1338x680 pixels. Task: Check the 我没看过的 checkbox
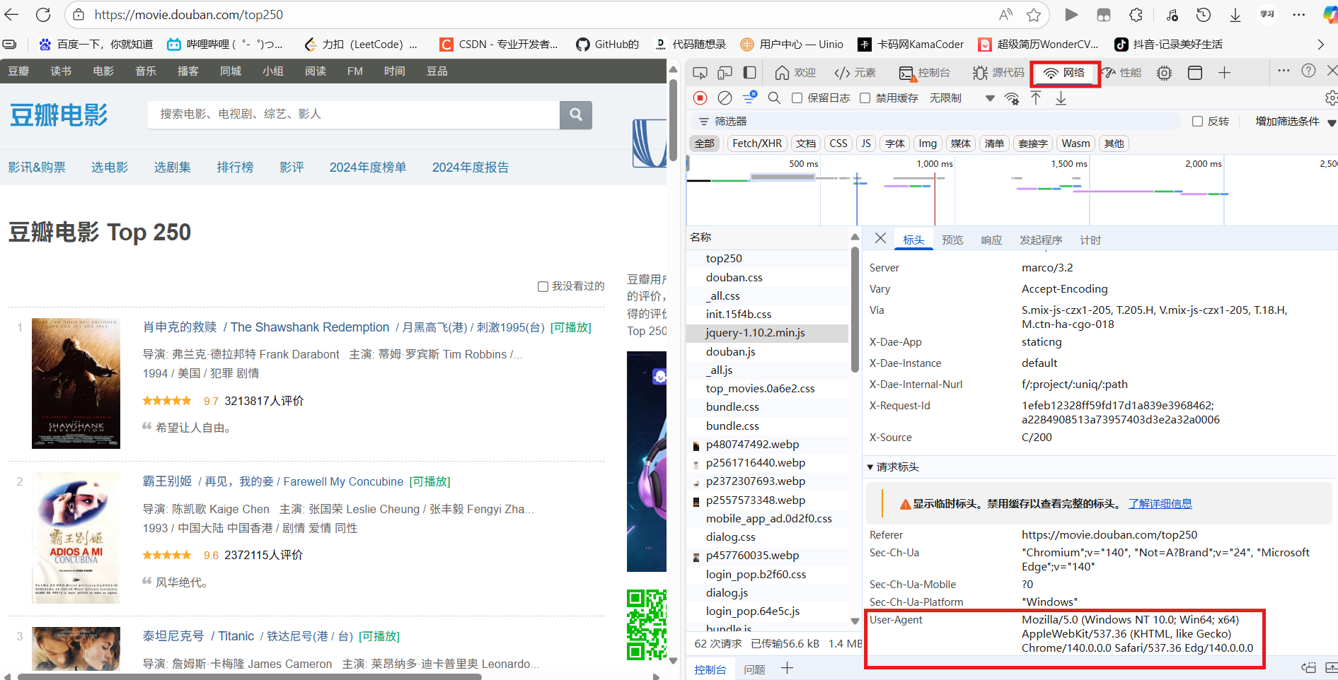[x=543, y=286]
